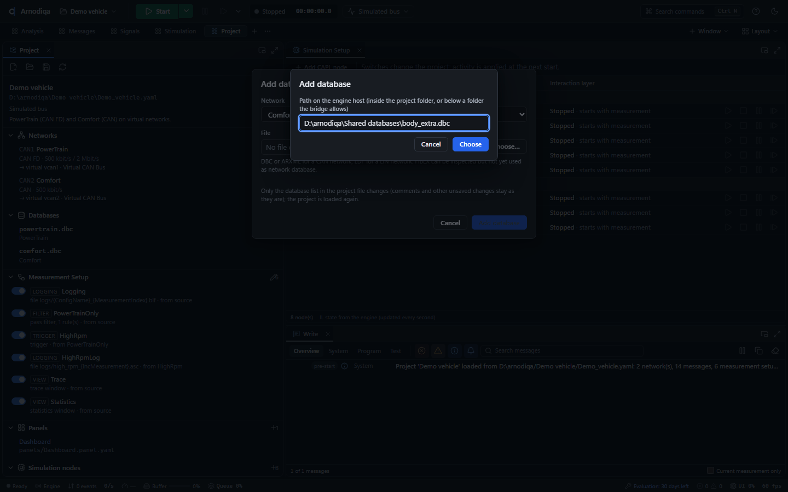Screen dimensions: 788x492
Task: Collapse the Networks section
Action: (x=10, y=136)
